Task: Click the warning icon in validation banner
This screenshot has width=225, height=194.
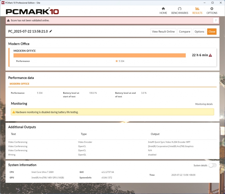Action: click(8, 21)
